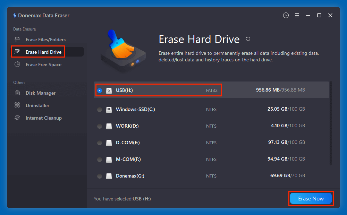Click the Data Erasure section header
347x215 pixels.
tap(24, 29)
